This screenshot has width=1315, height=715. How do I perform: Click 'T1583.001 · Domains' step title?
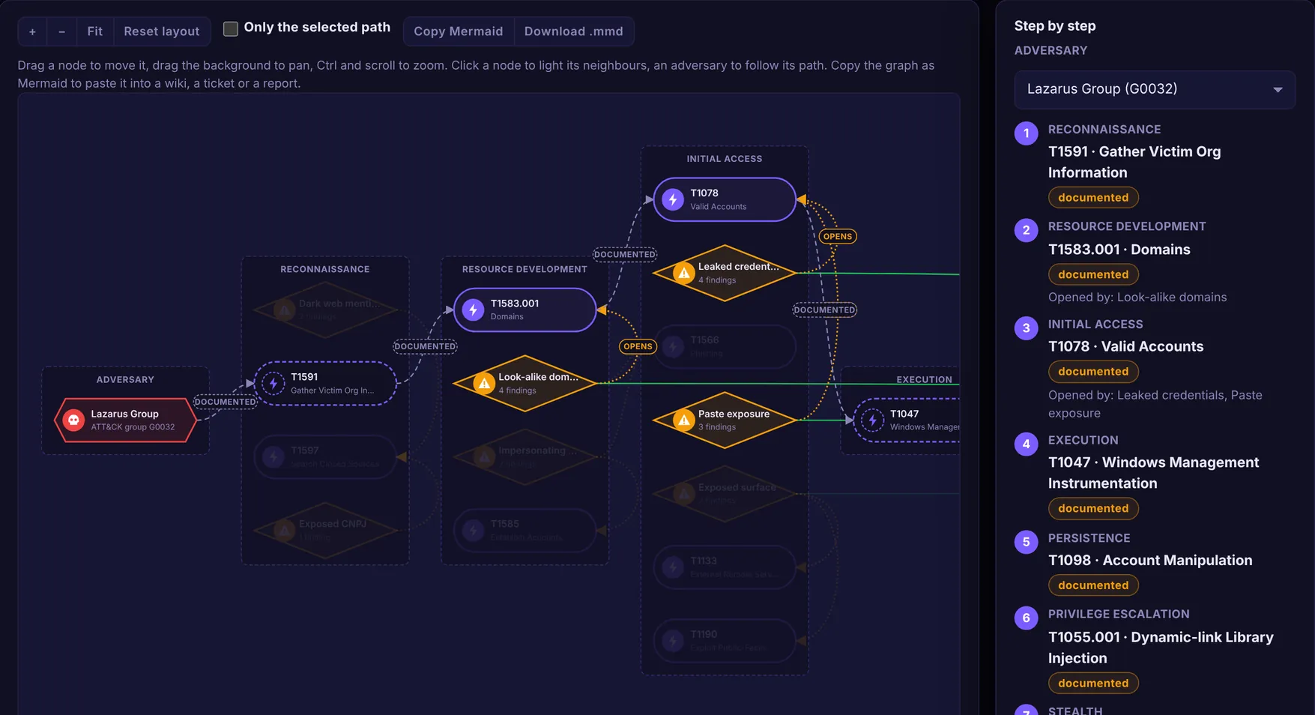coord(1119,250)
